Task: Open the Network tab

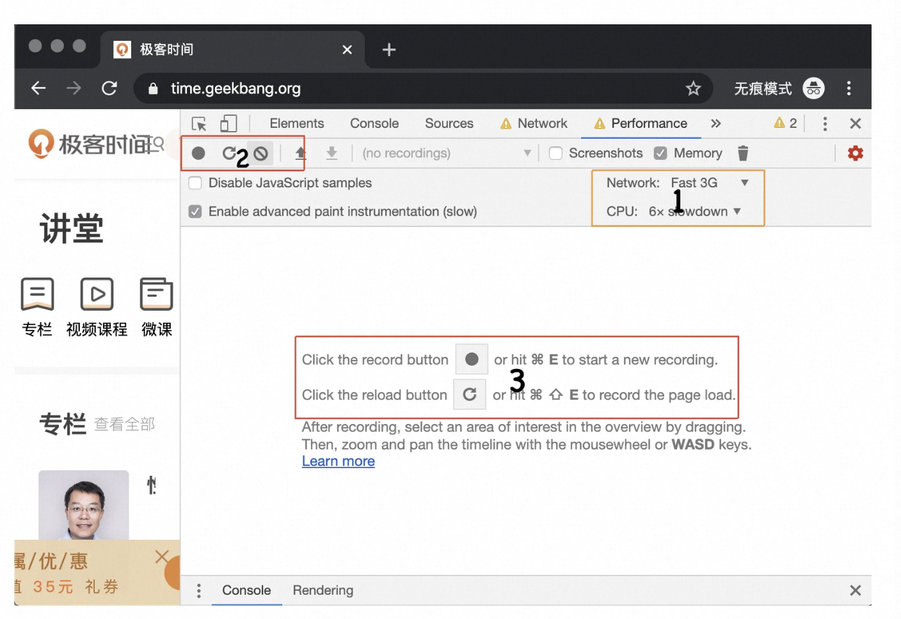Action: pyautogui.click(x=534, y=123)
